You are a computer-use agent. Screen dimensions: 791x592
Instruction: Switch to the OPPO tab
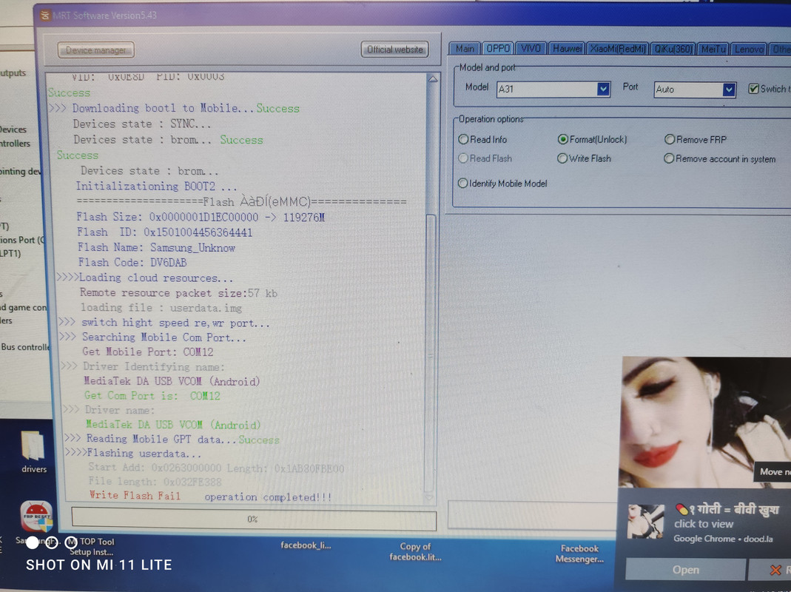pos(498,48)
